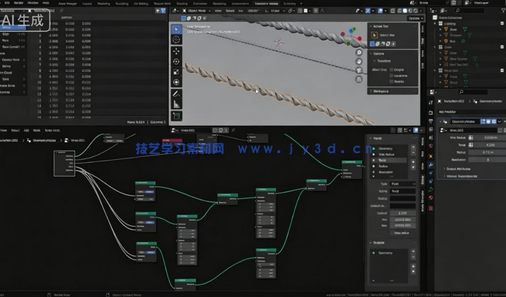Click the 3D cursor tool icon
Image resolution: width=506 pixels, height=297 pixels.
point(177,39)
